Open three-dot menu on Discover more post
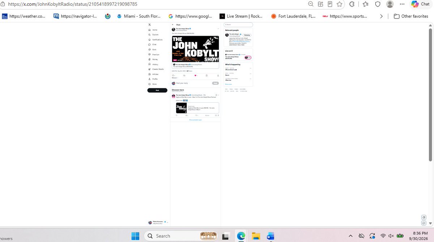The height and width of the screenshot is (242, 434). 218,95
